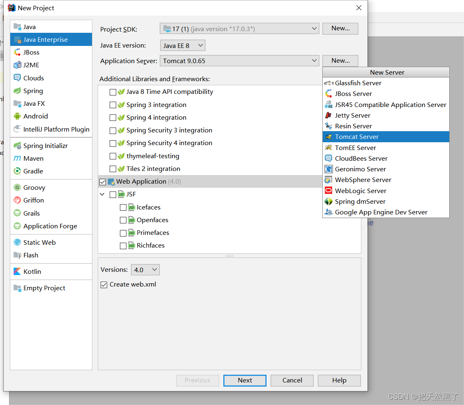464x405 pixels.
Task: Collapse the JSF tree node
Action: 102,194
